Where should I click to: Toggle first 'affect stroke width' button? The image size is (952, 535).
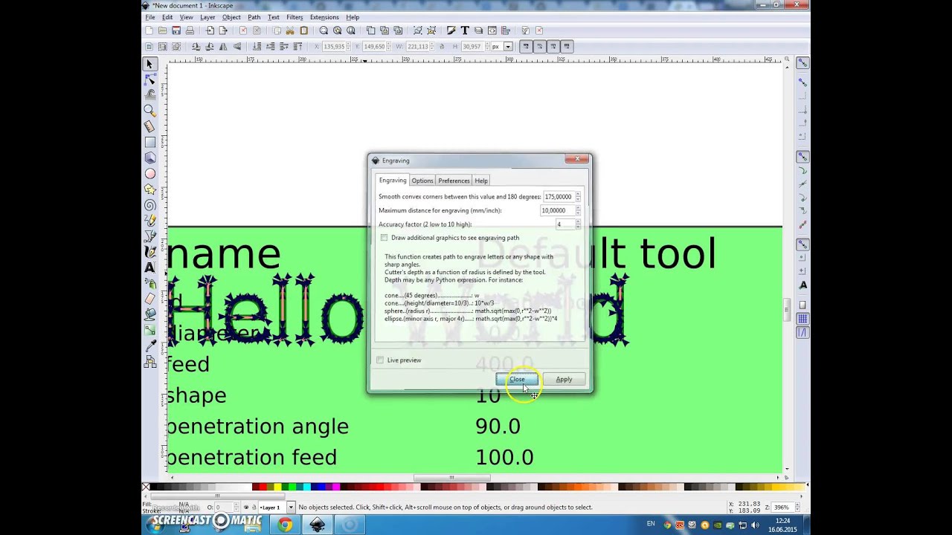[525, 46]
